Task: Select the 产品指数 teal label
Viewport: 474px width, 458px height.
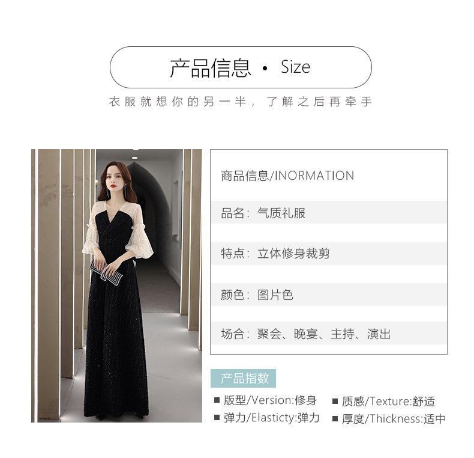Action: [243, 378]
